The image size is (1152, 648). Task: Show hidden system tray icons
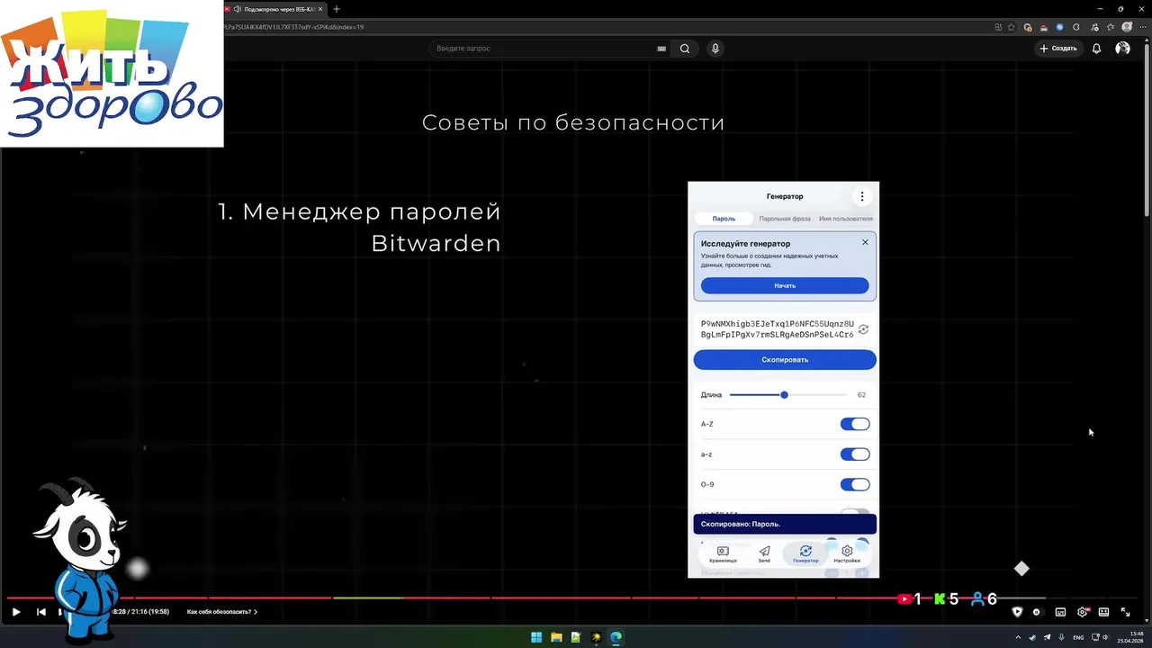pos(1018,637)
